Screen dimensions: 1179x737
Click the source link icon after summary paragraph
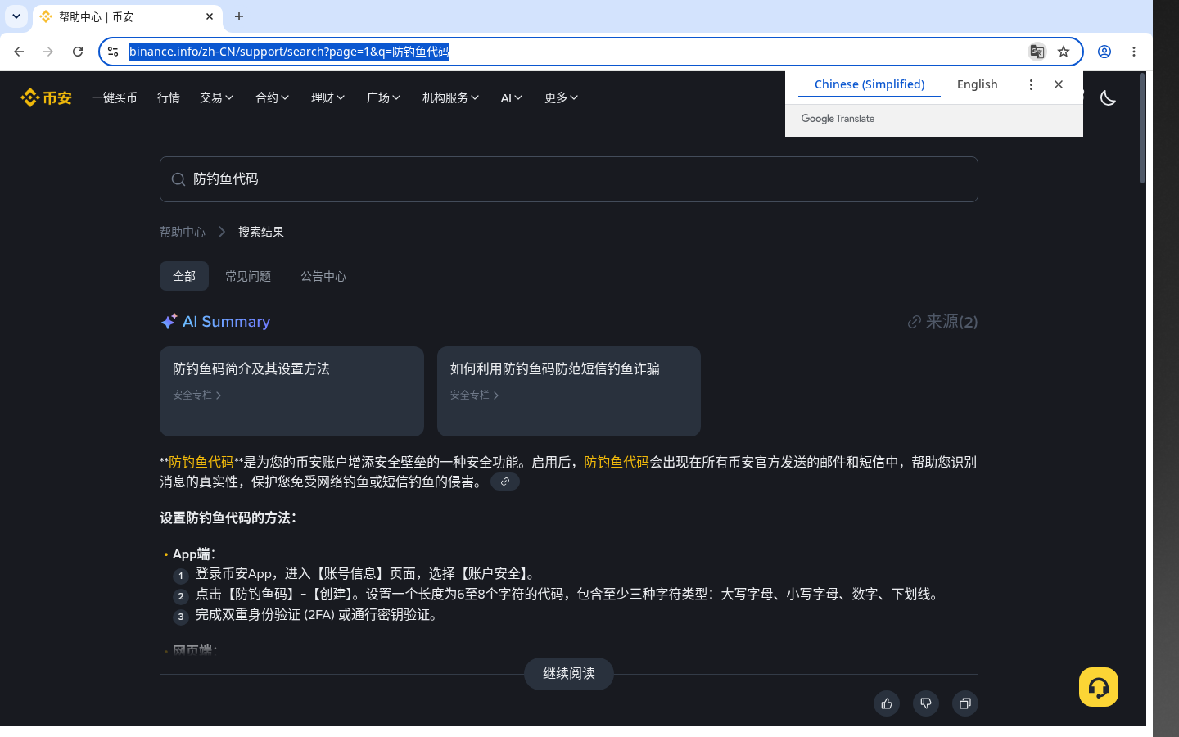pyautogui.click(x=505, y=482)
